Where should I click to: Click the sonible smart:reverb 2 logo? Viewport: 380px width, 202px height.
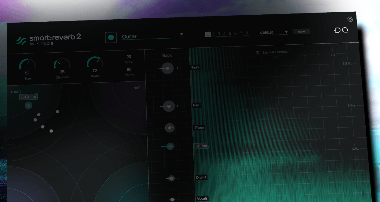tap(49, 40)
